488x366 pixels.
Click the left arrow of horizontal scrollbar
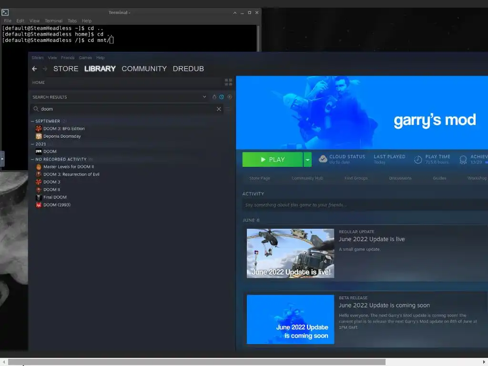[x=4, y=362]
